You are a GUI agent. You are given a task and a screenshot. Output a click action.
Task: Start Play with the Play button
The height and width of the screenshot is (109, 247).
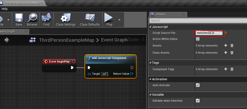pyautogui.click(x=109, y=20)
